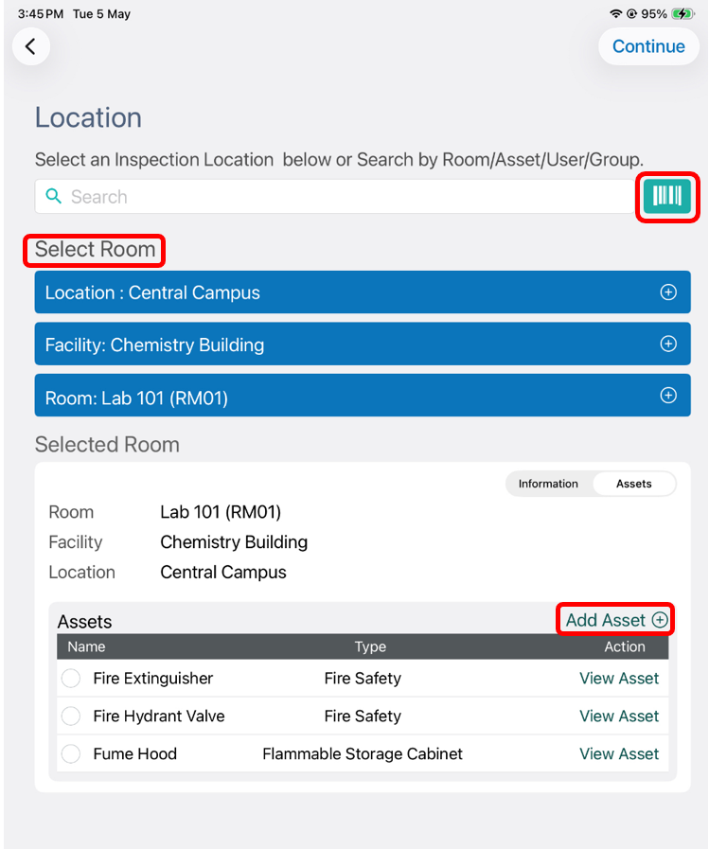
Task: Tap the back arrow button
Action: point(31,46)
